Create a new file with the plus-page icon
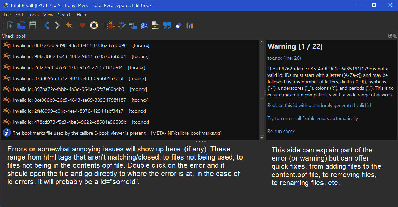Screen dimensions: 398x207 [x=10, y=25]
